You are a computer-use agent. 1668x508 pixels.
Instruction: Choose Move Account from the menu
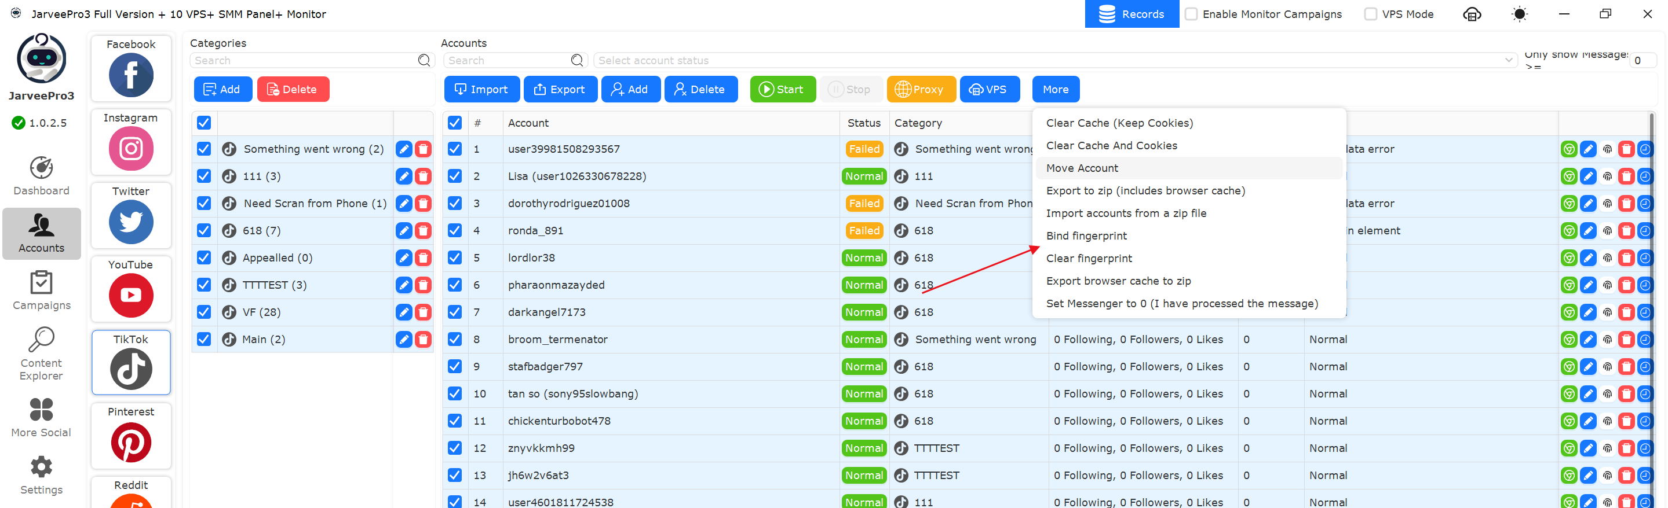(x=1082, y=168)
